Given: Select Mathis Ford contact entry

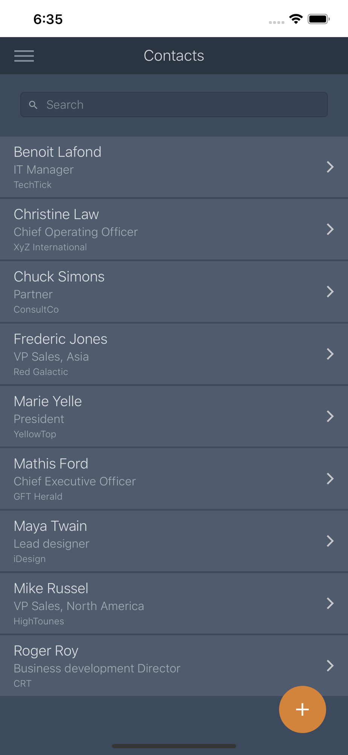Looking at the screenshot, I should point(174,479).
